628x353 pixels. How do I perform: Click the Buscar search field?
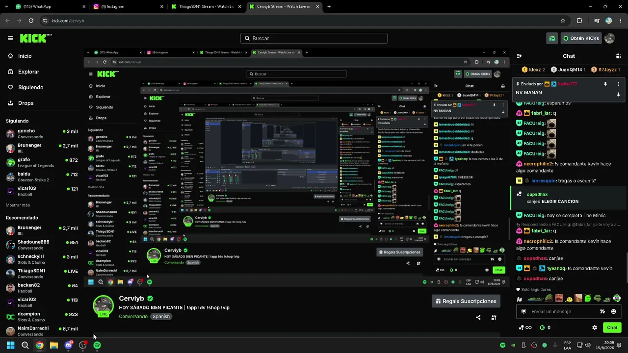314,38
